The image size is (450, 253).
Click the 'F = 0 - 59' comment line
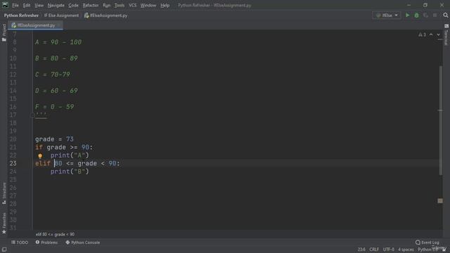(55, 107)
